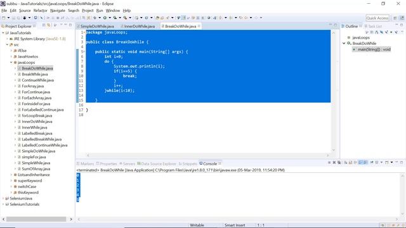Click Project Explorer scroll right arrow

(71, 219)
